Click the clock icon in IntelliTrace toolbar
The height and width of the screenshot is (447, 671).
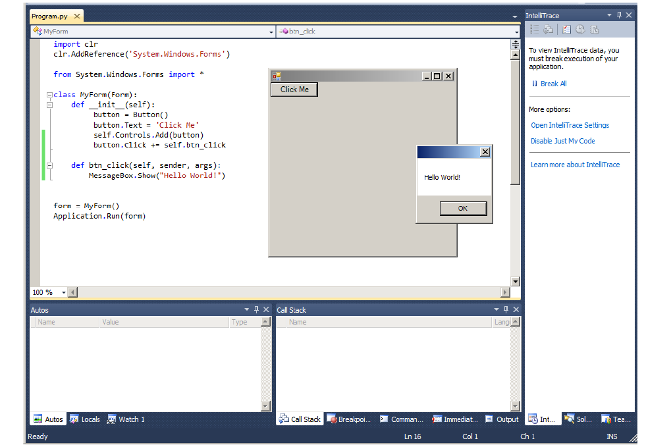tap(580, 30)
